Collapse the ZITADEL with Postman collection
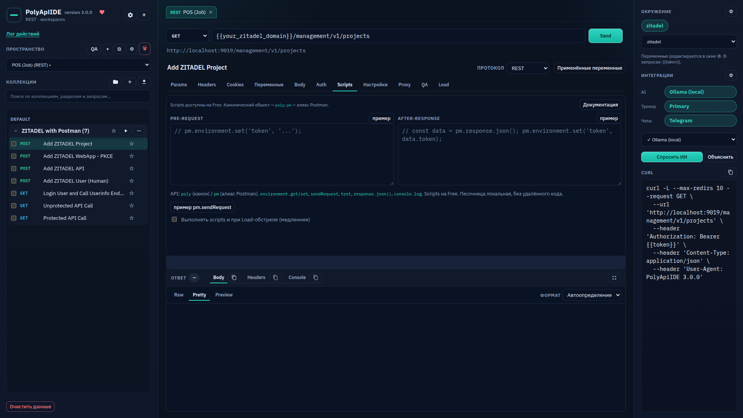 (16, 131)
